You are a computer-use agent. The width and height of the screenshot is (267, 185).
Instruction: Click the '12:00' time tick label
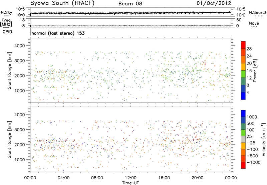click(x=130, y=178)
